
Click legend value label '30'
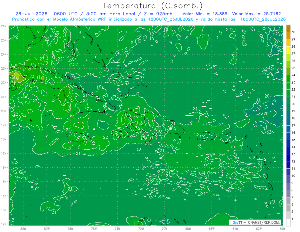(293, 32)
